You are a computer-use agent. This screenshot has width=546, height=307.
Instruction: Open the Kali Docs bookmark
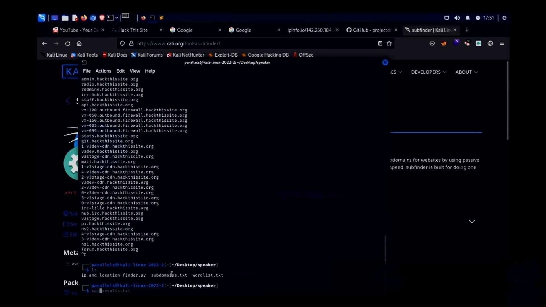[115, 55]
